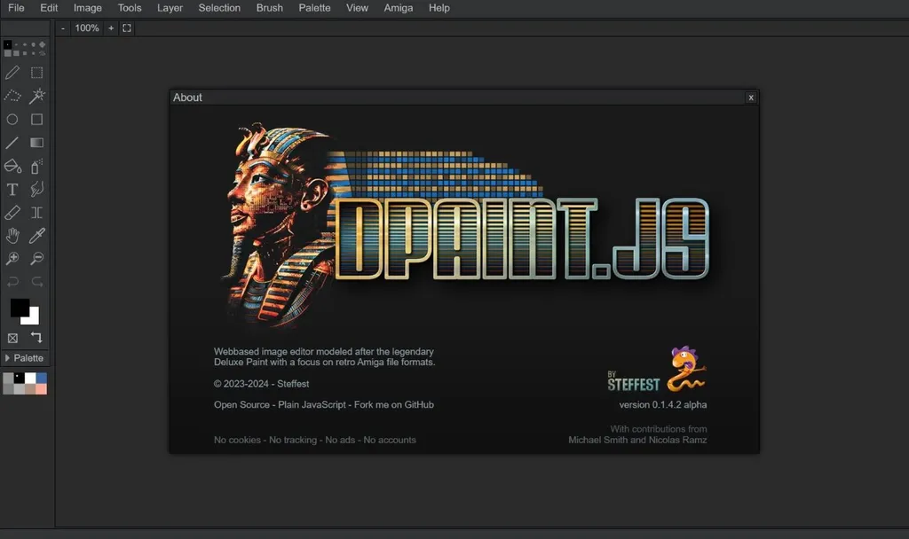Pick the Circle drawing tool
Image resolution: width=909 pixels, height=539 pixels.
(x=12, y=119)
